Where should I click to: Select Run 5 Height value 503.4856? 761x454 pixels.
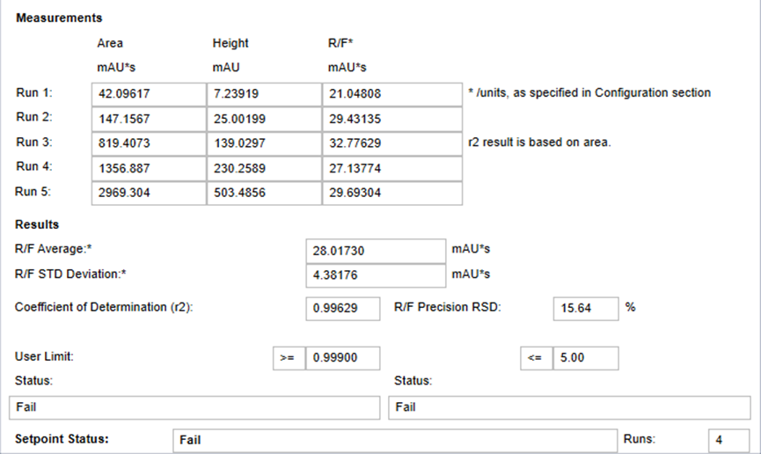[x=264, y=194]
